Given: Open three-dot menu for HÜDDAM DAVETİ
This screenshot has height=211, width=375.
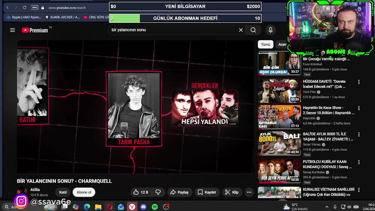Looking at the screenshot, I should [359, 82].
